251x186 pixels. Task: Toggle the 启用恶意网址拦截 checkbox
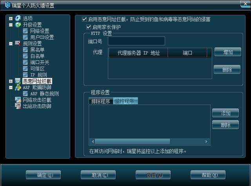click(84, 19)
